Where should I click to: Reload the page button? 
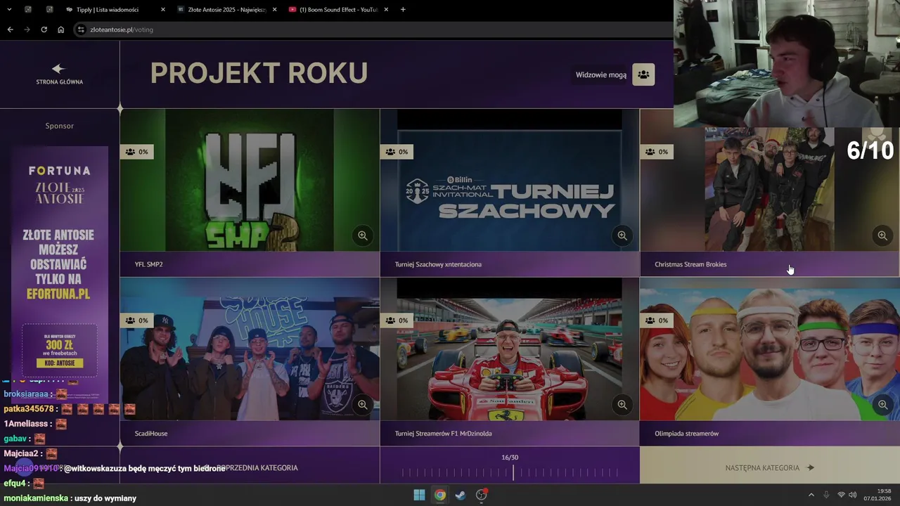[x=44, y=30]
